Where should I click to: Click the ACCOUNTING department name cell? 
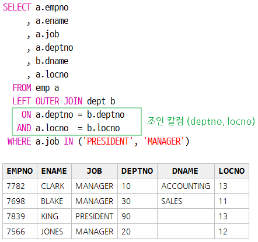click(x=186, y=186)
